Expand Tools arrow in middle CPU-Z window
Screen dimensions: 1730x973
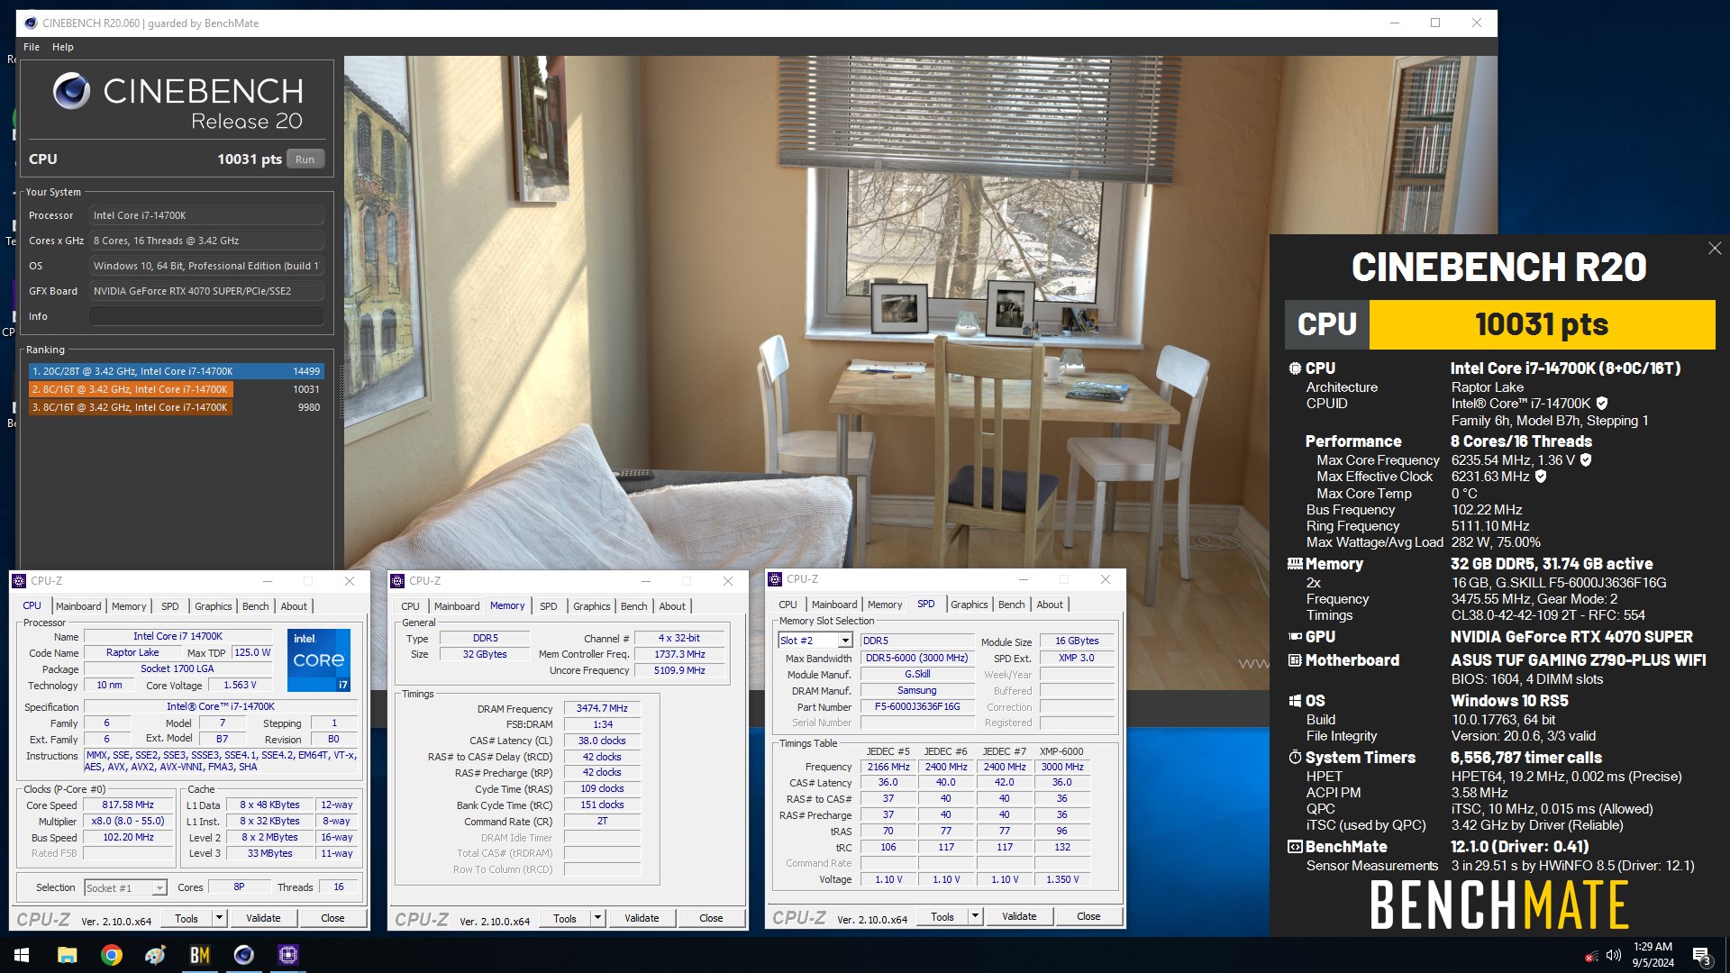point(597,918)
